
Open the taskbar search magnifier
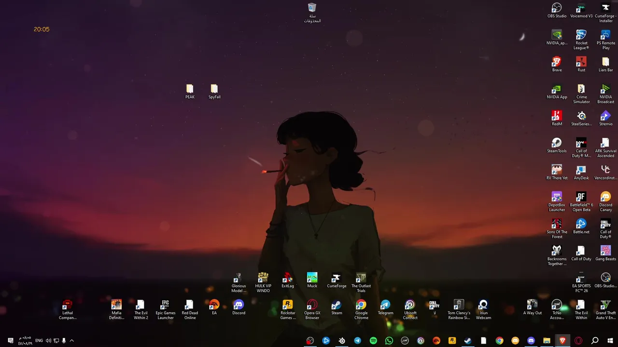click(x=595, y=341)
